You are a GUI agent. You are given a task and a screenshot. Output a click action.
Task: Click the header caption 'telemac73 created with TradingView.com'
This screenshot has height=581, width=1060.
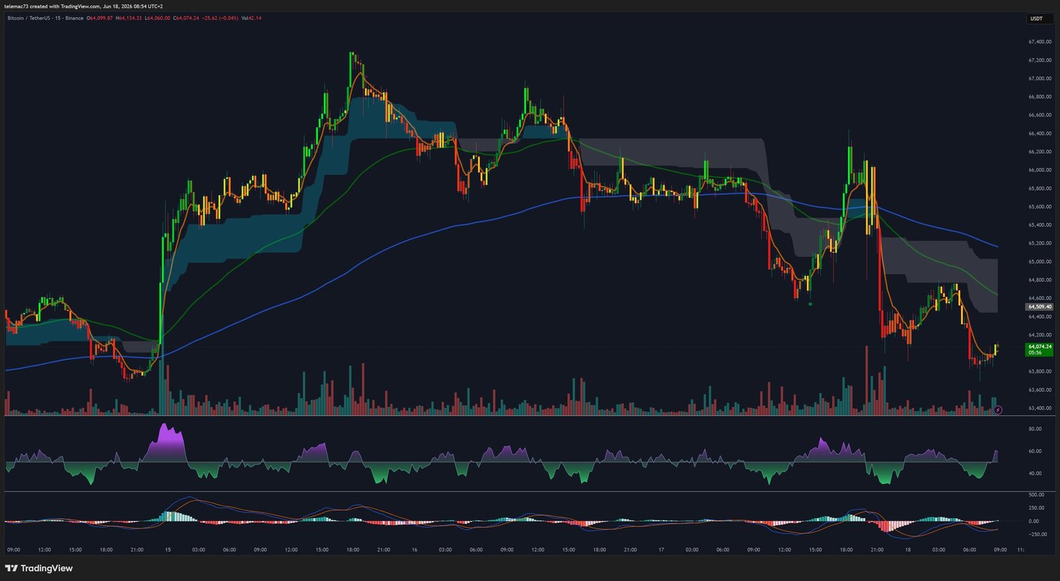pyautogui.click(x=52, y=7)
